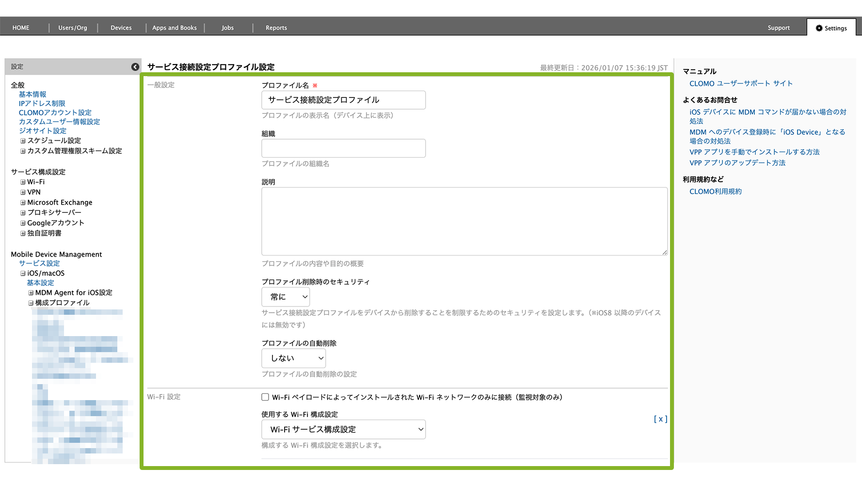The width and height of the screenshot is (862, 485).
Task: Expand the VPN tree node
Action: click(23, 193)
